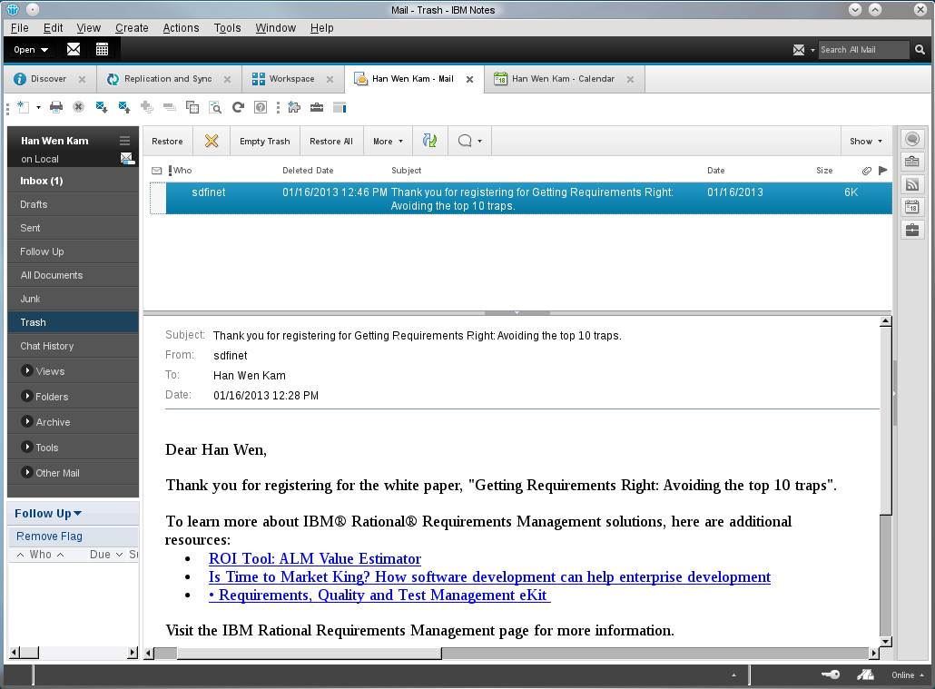The height and width of the screenshot is (689, 935).
Task: Select the Print icon in the toolbar
Action: pyautogui.click(x=54, y=107)
